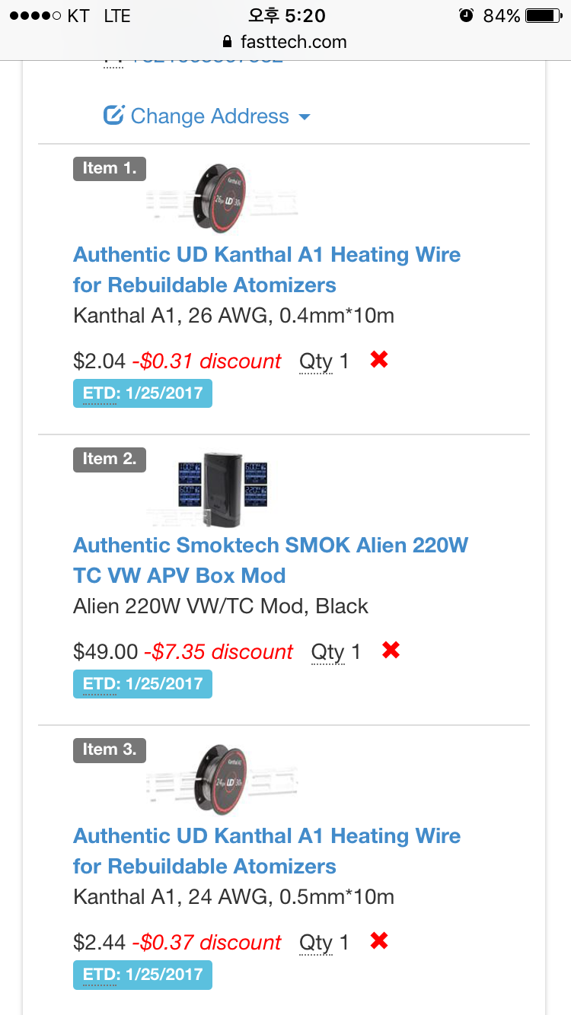Open the 26 AWG Kanthal A1 wire link

click(x=266, y=269)
